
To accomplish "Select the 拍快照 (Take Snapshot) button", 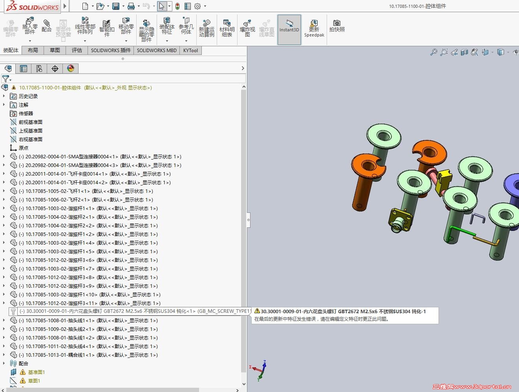I will 336,27.
